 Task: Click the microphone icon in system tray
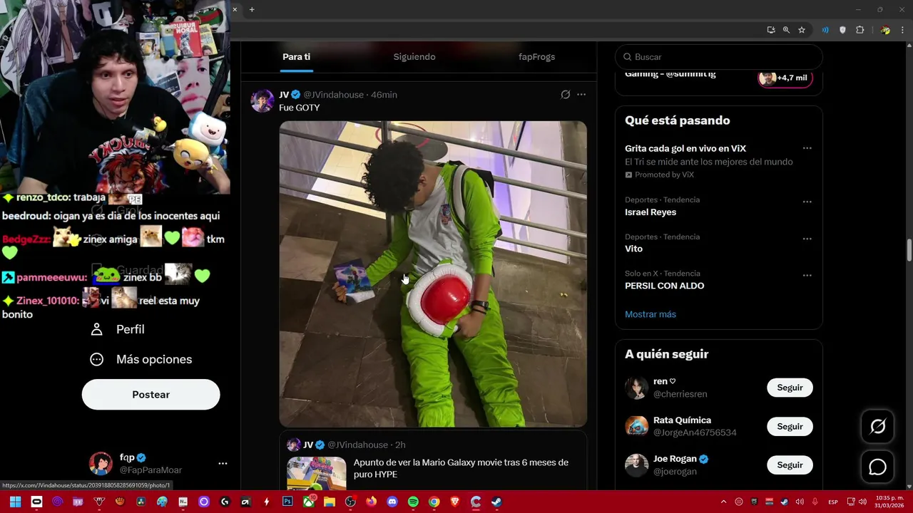[x=815, y=502]
